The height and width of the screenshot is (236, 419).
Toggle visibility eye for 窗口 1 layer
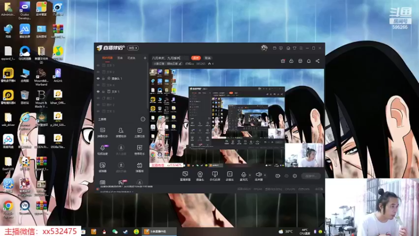[98, 98]
